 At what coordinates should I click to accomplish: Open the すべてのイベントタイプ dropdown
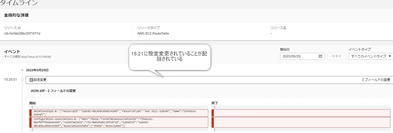pyautogui.click(x=371, y=56)
